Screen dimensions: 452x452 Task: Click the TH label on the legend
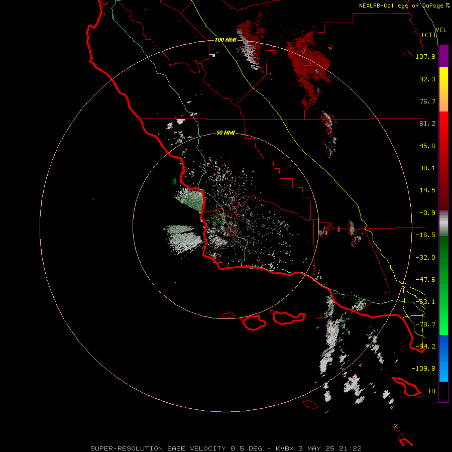tap(431, 391)
